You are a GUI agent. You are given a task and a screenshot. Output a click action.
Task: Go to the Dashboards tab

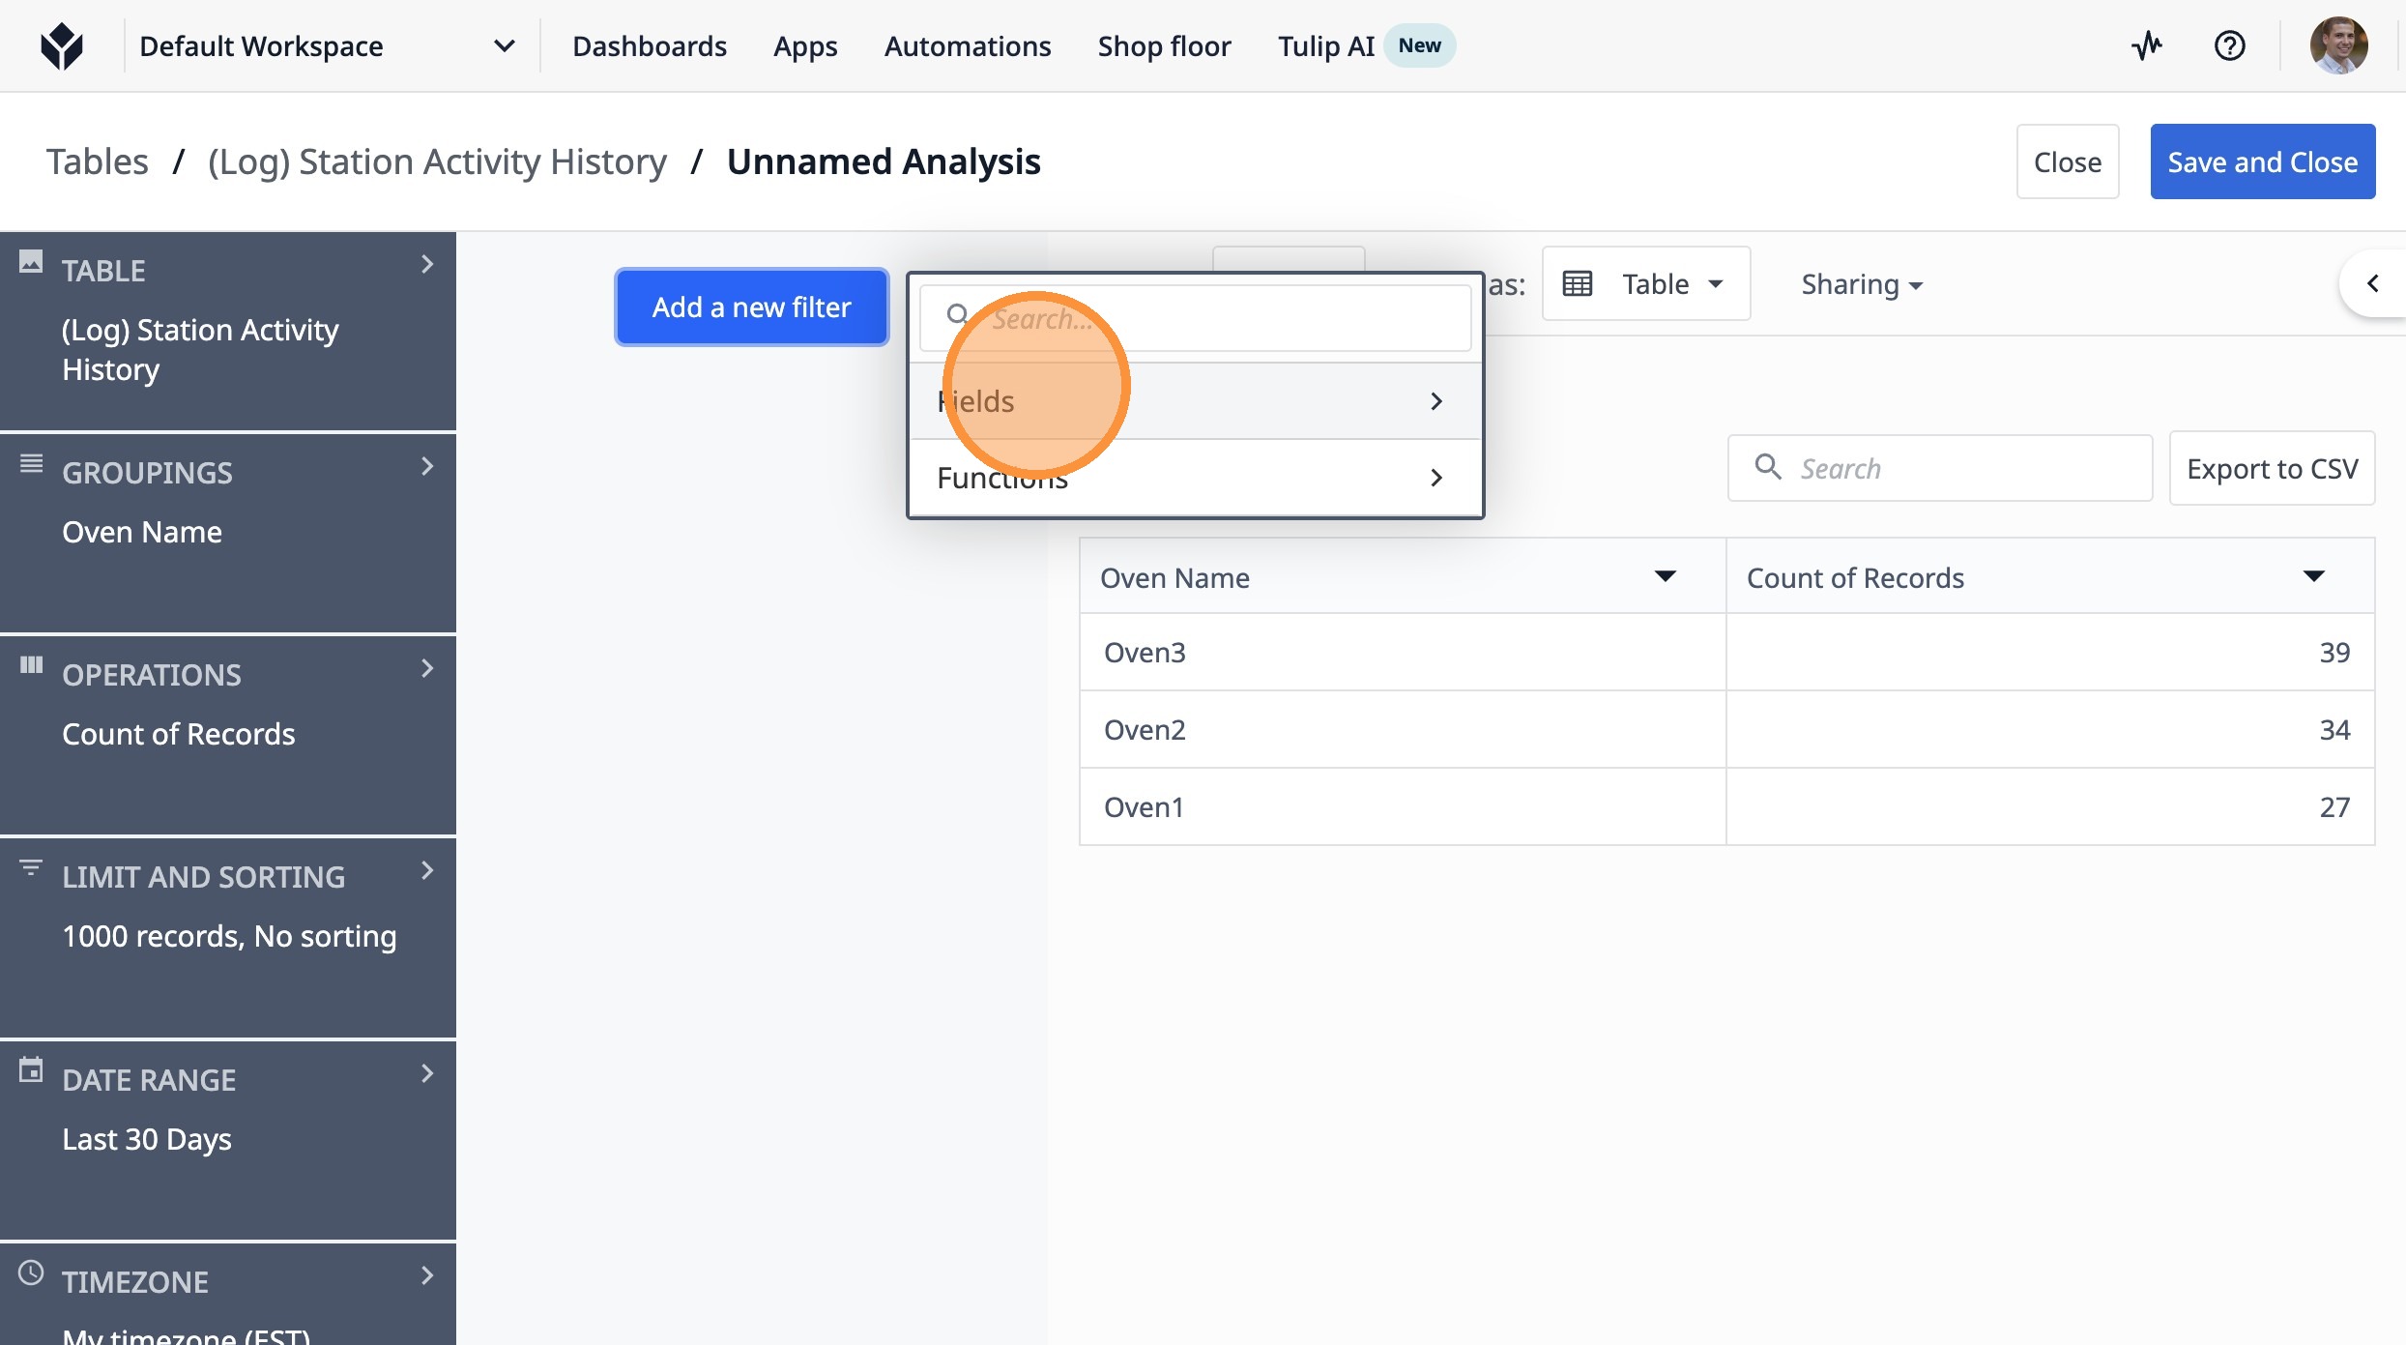coord(649,45)
